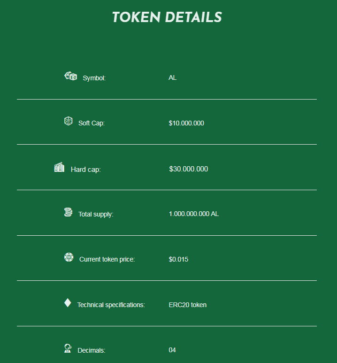Click the dice icon beside Symbol
Screen dimensions: 337x363
click(70, 76)
